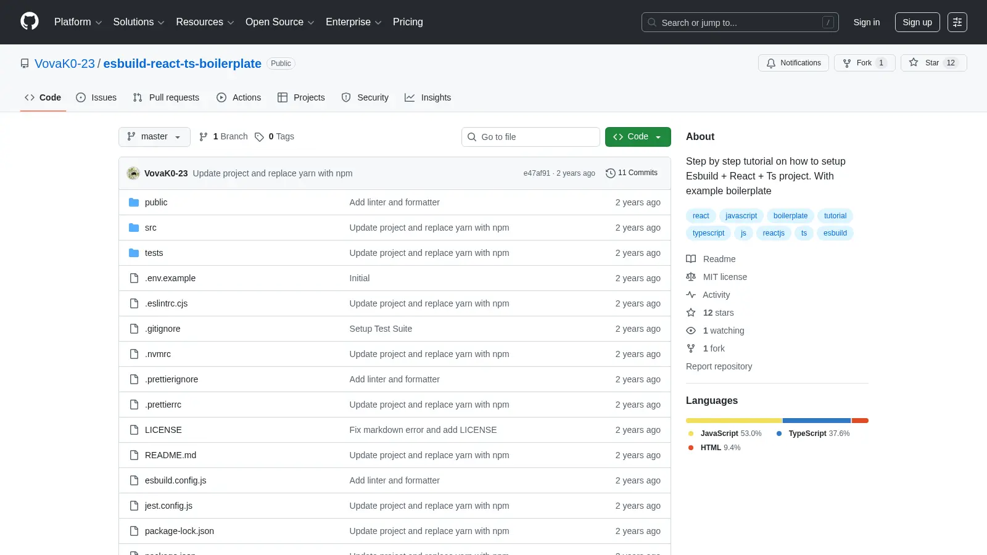
Task: Open the green Code dropdown
Action: pyautogui.click(x=638, y=137)
